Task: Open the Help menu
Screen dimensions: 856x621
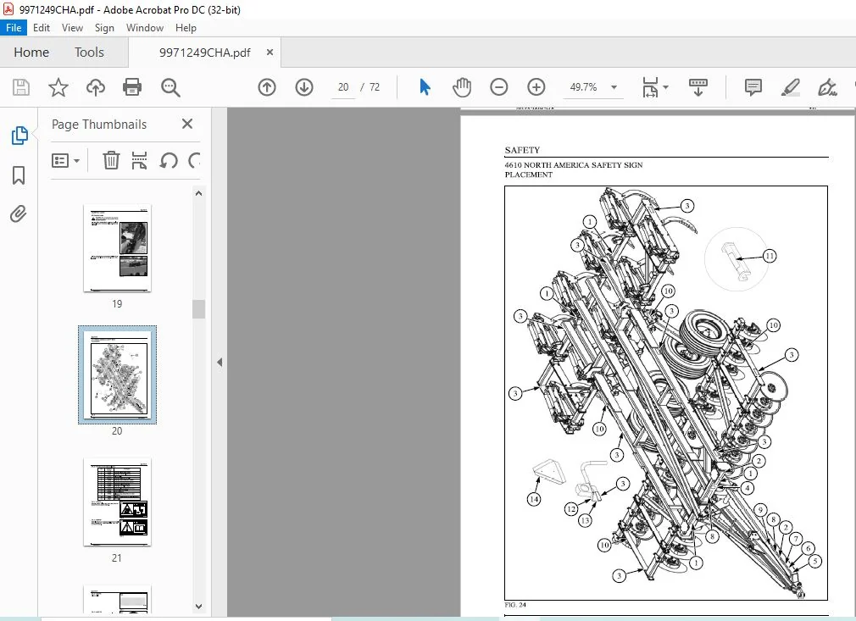Action: (x=186, y=28)
